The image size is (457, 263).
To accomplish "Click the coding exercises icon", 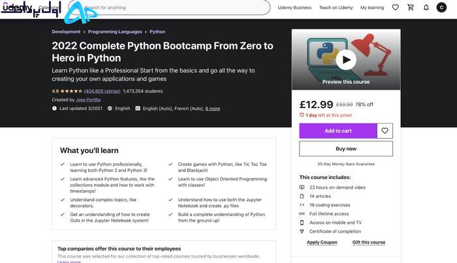I will pos(302,205).
